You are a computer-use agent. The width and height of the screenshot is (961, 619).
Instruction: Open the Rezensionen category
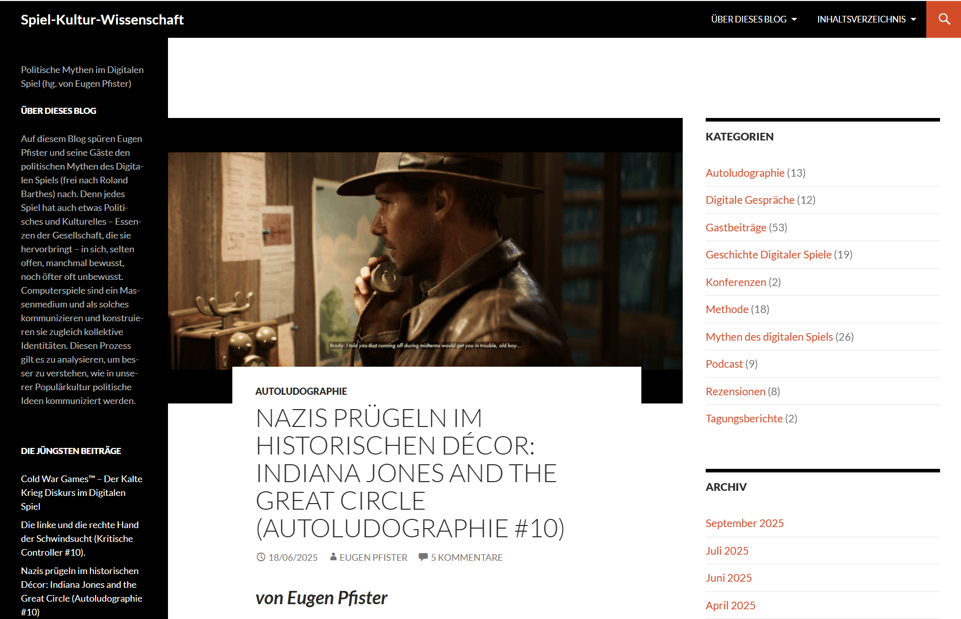(735, 391)
